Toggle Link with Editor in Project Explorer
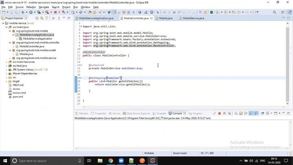 coord(42,18)
